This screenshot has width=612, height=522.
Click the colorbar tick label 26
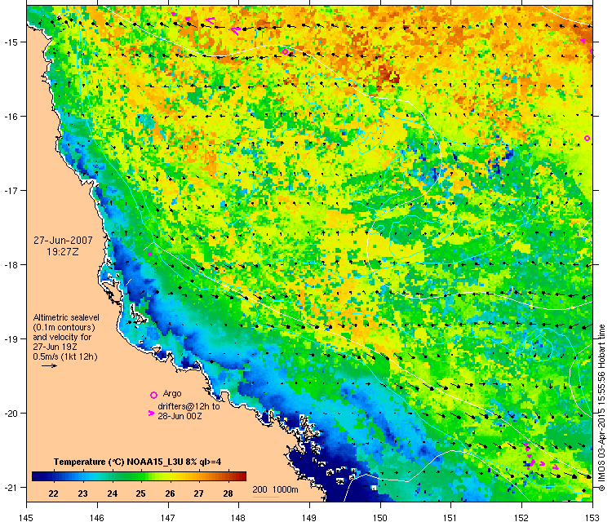pyautogui.click(x=171, y=493)
